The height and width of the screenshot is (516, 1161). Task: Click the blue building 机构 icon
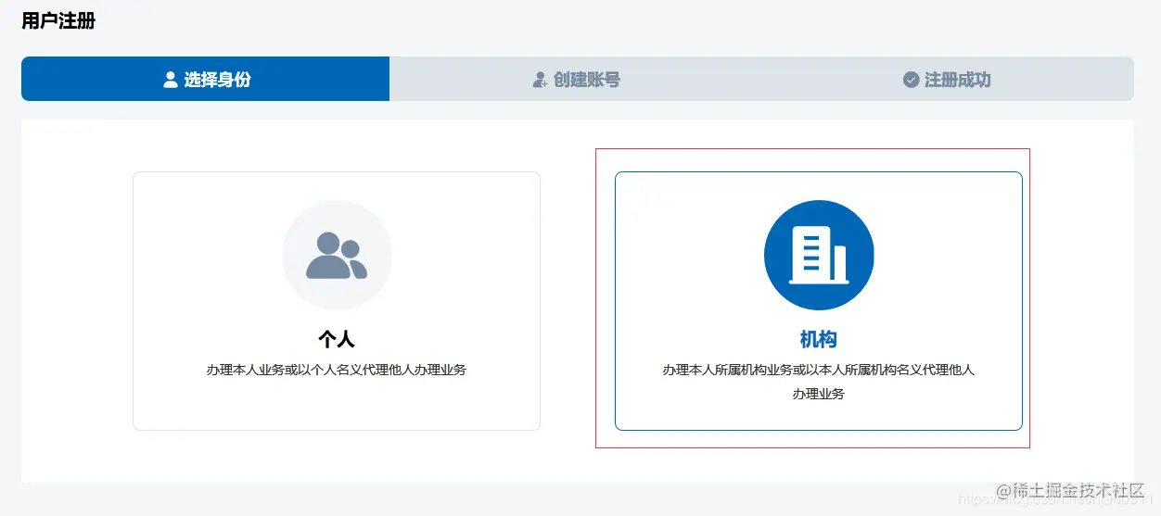click(x=819, y=255)
